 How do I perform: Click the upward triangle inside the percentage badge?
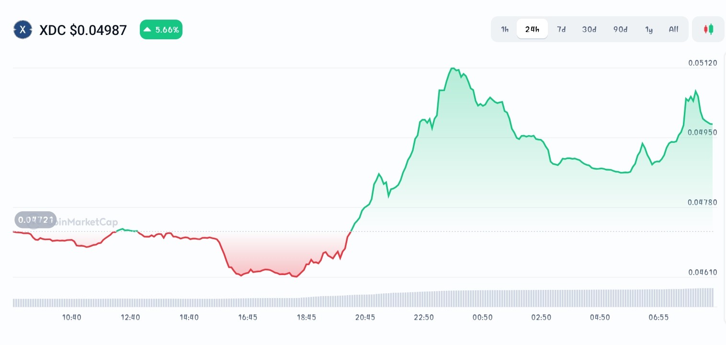[x=147, y=29]
